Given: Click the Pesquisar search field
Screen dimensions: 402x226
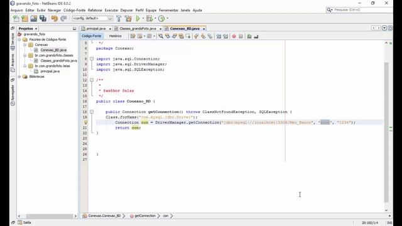Looking at the screenshot, I should (362, 10).
